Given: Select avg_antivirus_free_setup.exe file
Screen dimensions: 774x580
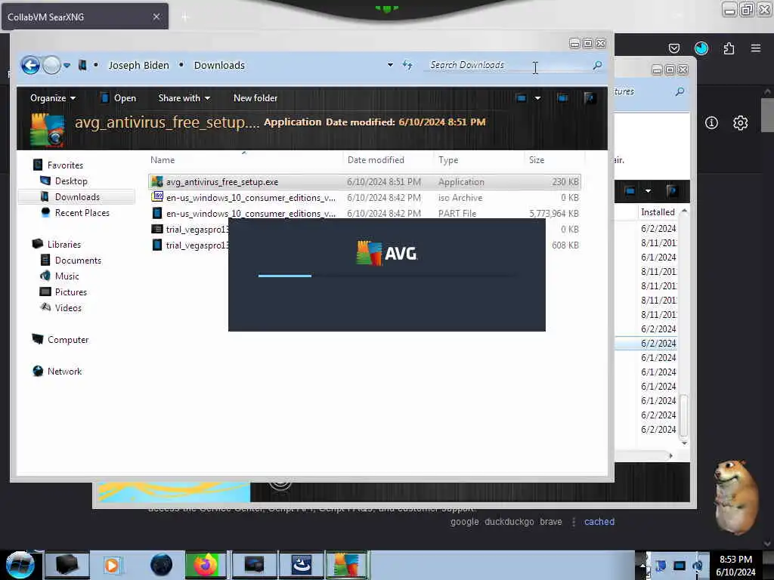Looking at the screenshot, I should (x=364, y=182).
